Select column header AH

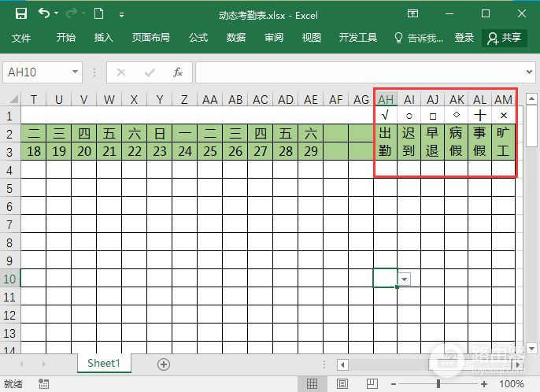pyautogui.click(x=386, y=99)
